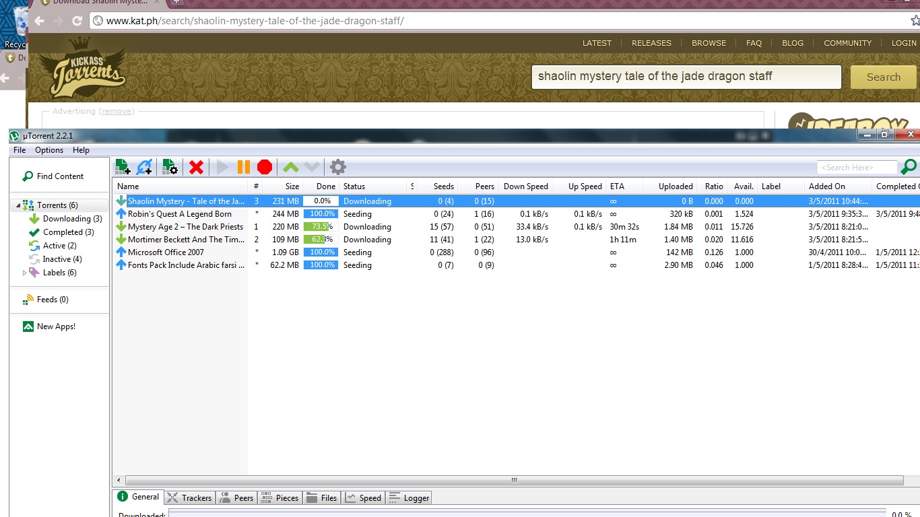Switch to the General tab
Screen dimensions: 920x517
click(138, 497)
